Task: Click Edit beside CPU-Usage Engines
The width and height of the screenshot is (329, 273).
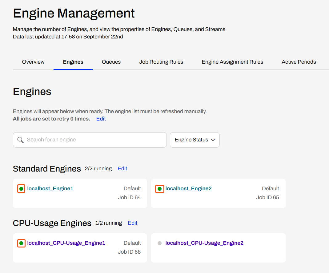Action: [x=133, y=223]
